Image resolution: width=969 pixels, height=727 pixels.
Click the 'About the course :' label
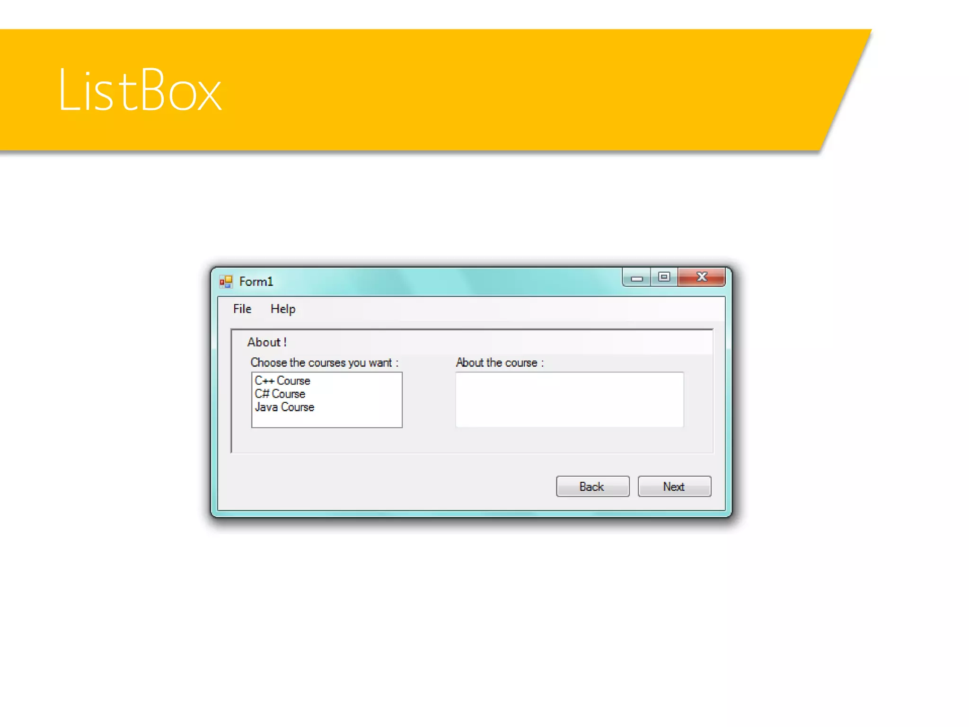500,363
